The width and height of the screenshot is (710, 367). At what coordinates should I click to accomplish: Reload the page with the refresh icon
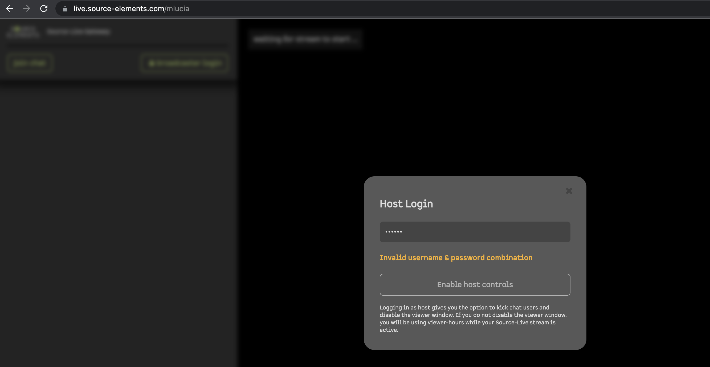(x=44, y=9)
